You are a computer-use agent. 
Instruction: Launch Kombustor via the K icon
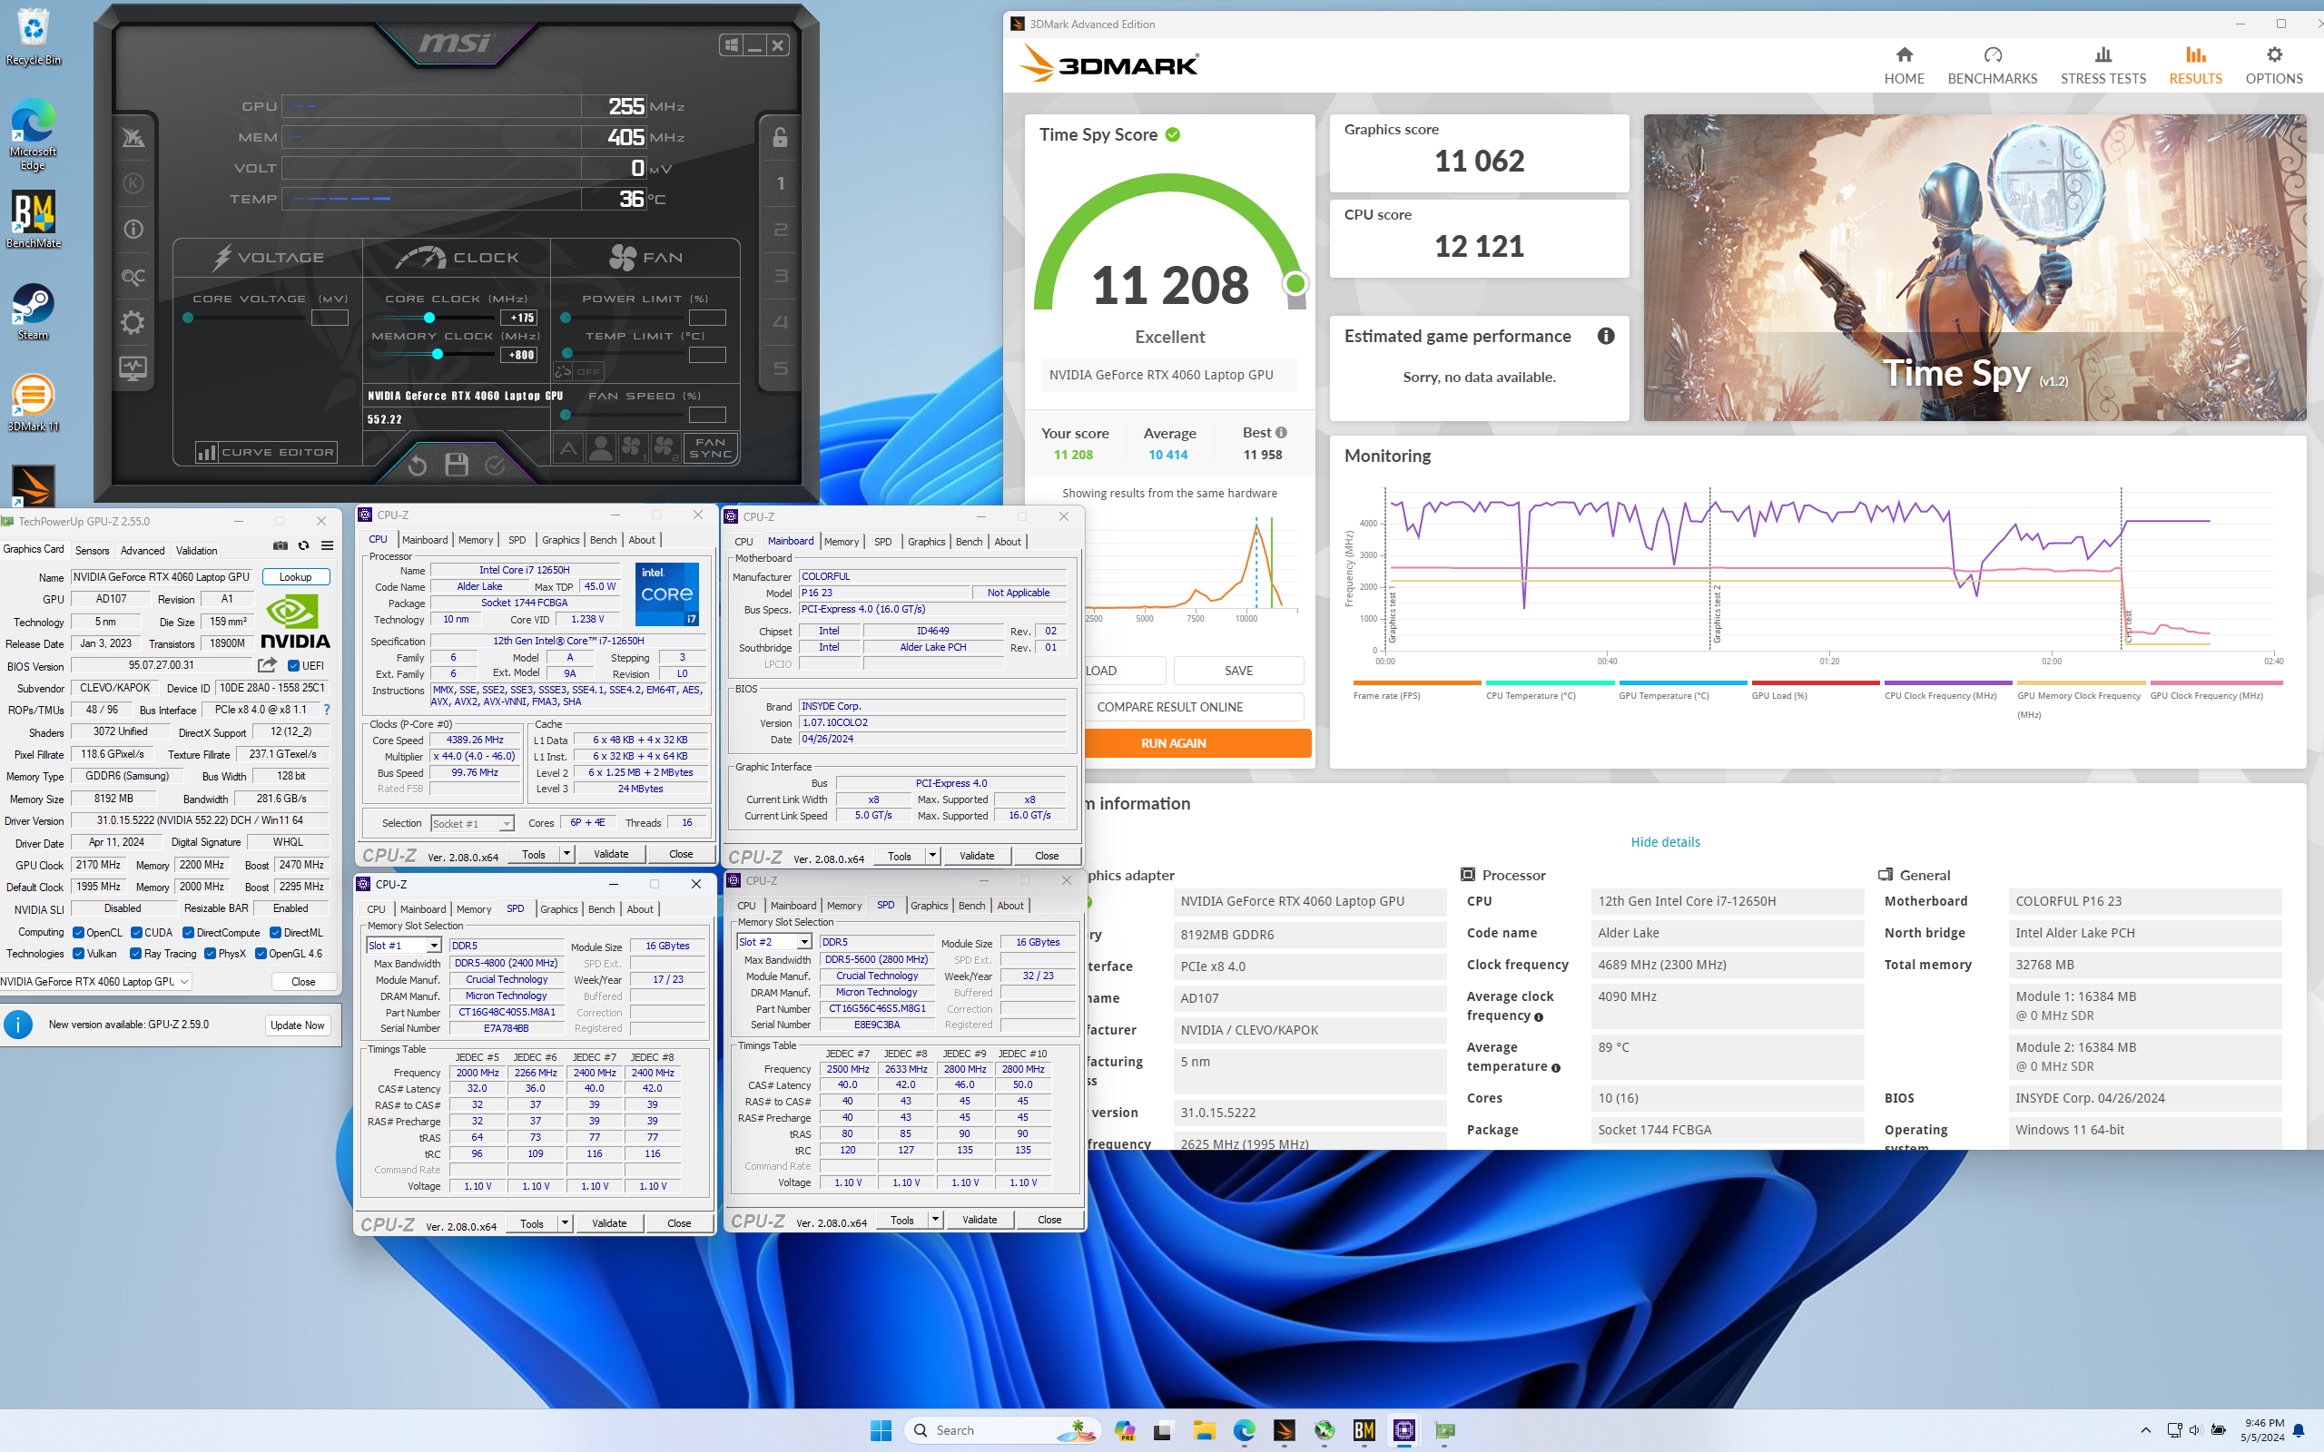coord(133,182)
